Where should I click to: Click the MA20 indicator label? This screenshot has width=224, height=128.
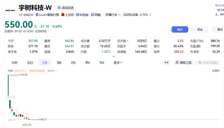click(52, 71)
